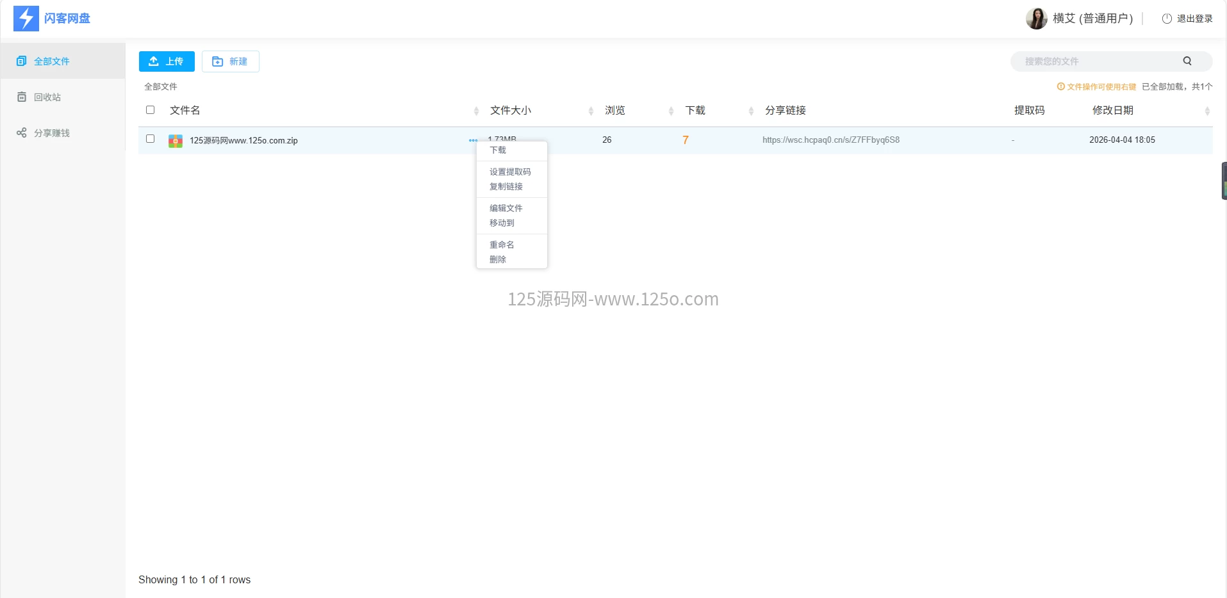Check the box for 125源码网 zip file
Viewport: 1227px width, 598px height.
151,139
